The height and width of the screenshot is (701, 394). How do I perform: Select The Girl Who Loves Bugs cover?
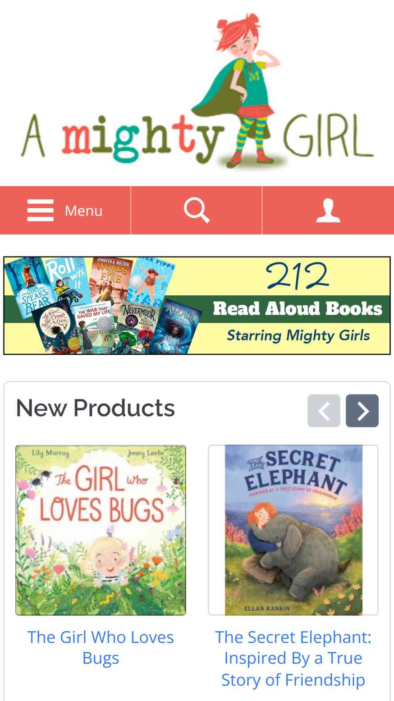101,530
